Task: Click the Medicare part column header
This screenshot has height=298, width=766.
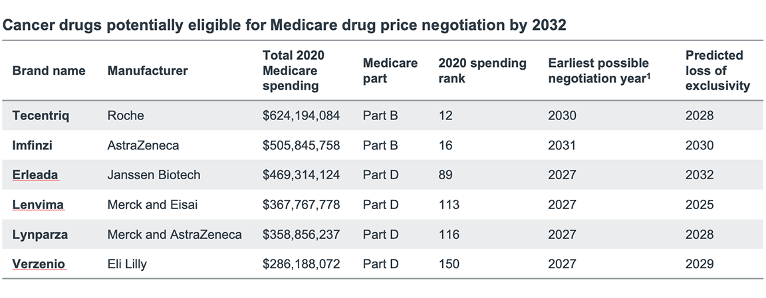Action: coord(390,71)
